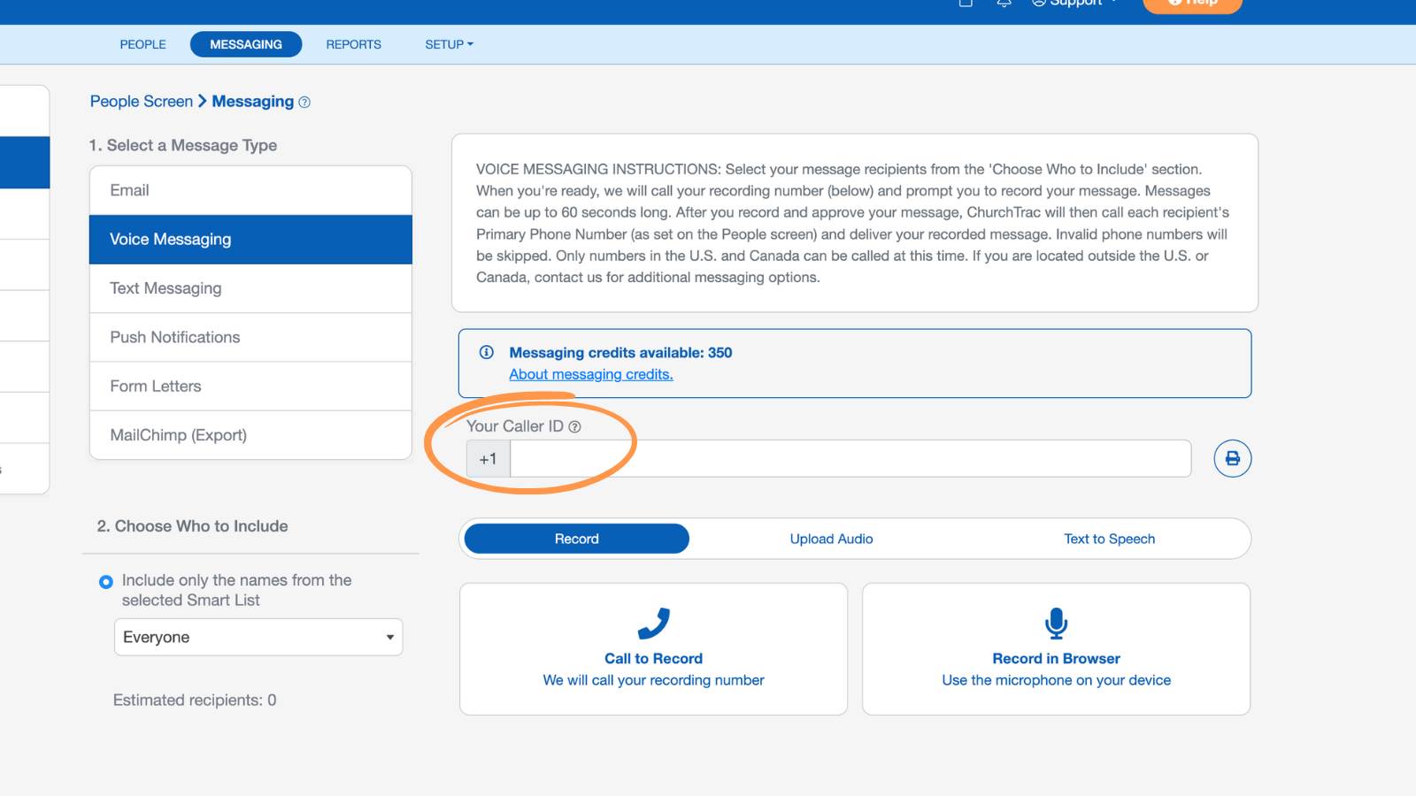The width and height of the screenshot is (1416, 796).
Task: Click the Call to Record phone icon
Action: 653,624
